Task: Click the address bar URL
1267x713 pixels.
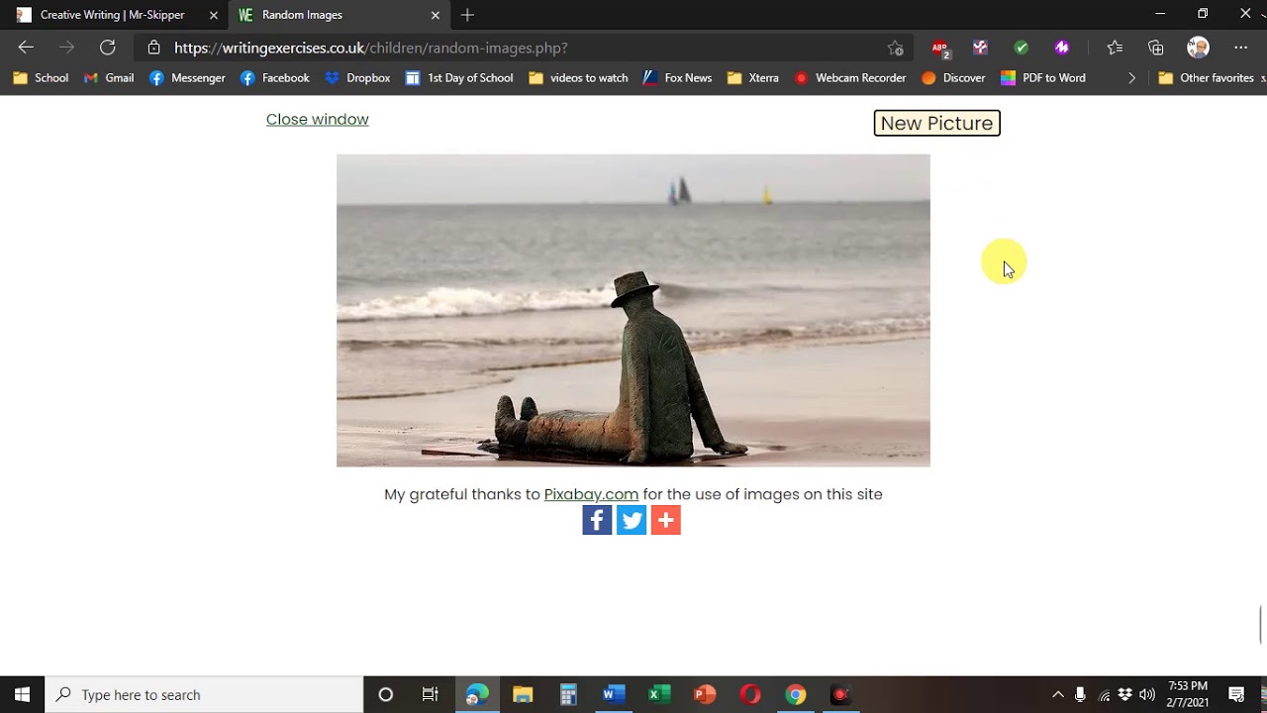Action: pos(371,48)
